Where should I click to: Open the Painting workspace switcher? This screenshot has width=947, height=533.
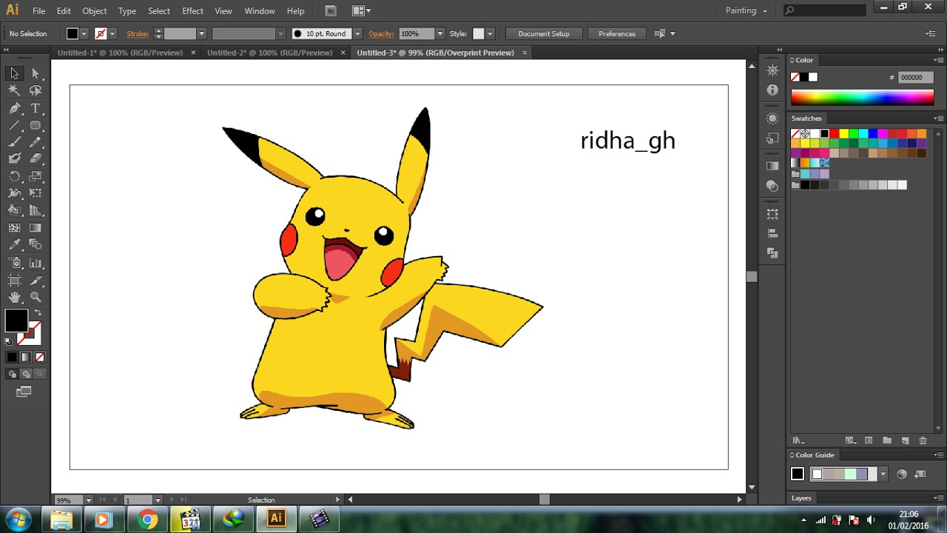pyautogui.click(x=746, y=11)
